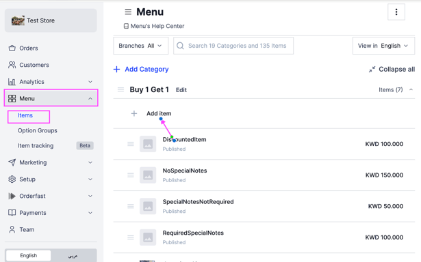The width and height of the screenshot is (421, 262).
Task: Click drag handle of DiscountedItem row
Action: [x=131, y=144]
